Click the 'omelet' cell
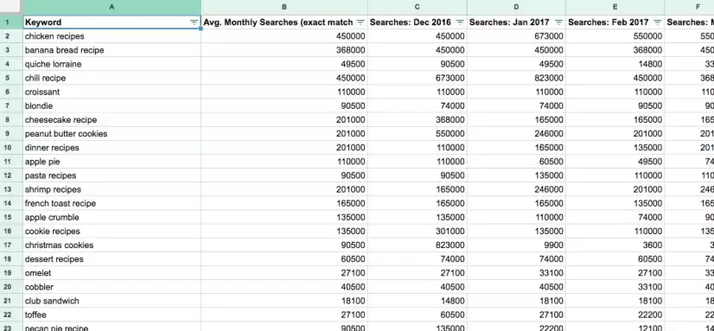714x331 pixels. coord(112,273)
